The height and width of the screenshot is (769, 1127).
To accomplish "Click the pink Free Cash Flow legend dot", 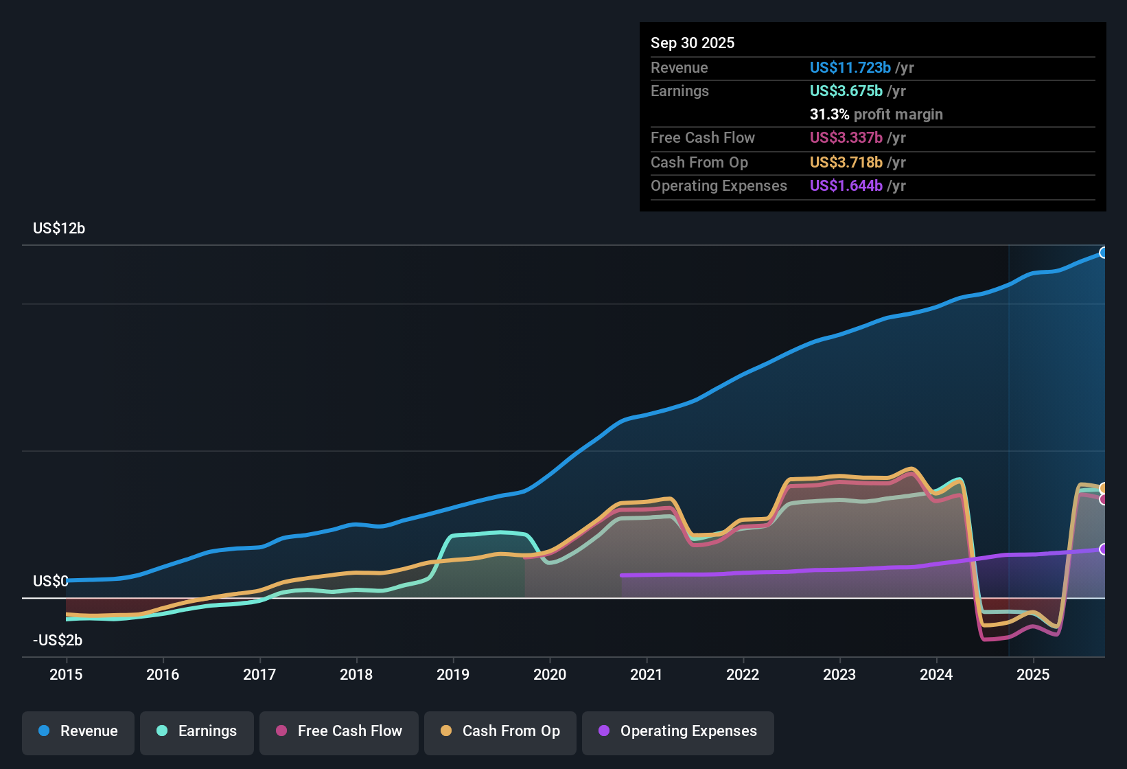I will coord(281,731).
